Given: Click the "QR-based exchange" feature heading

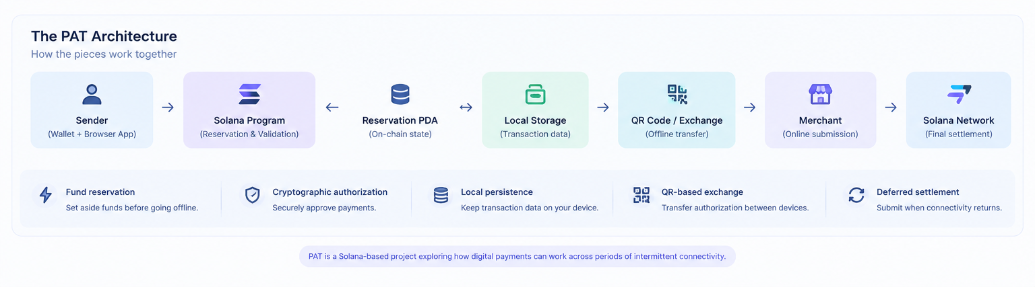Looking at the screenshot, I should tap(702, 192).
